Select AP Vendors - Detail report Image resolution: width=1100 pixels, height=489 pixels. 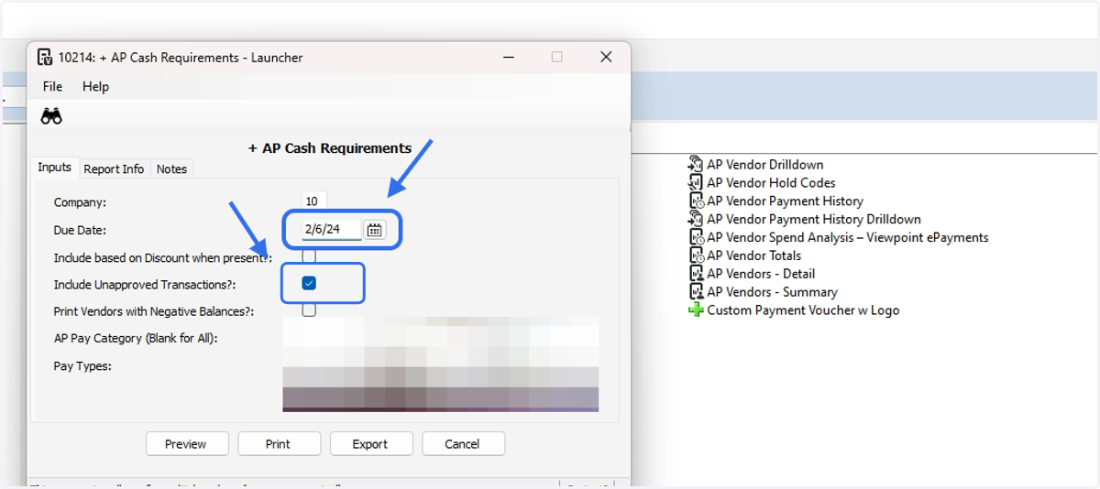point(761,274)
